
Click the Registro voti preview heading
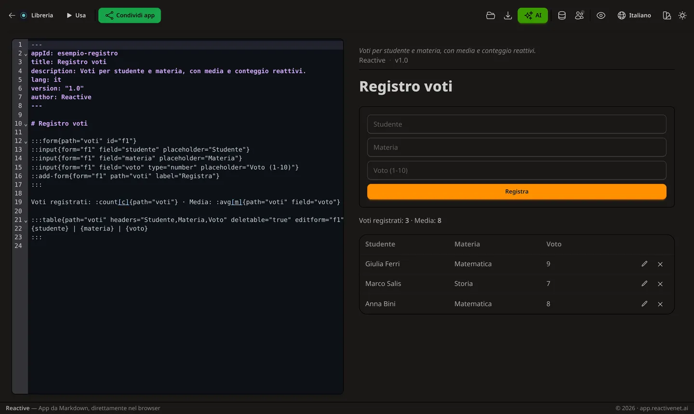[x=406, y=86]
